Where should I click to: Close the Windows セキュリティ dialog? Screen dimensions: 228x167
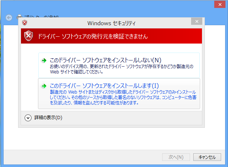tap(197, 21)
